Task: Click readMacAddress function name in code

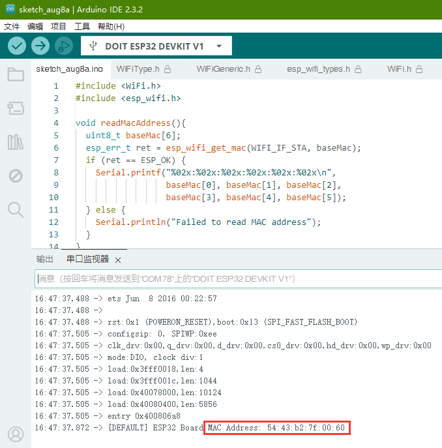Action: (x=136, y=123)
